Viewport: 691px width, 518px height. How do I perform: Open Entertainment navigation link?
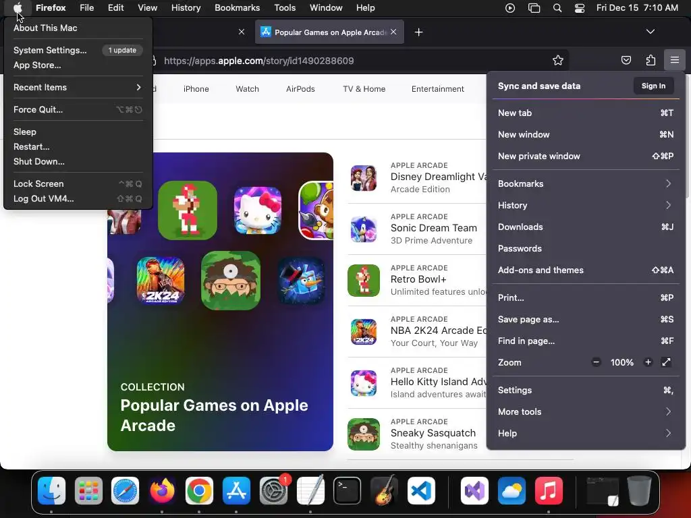coord(437,89)
